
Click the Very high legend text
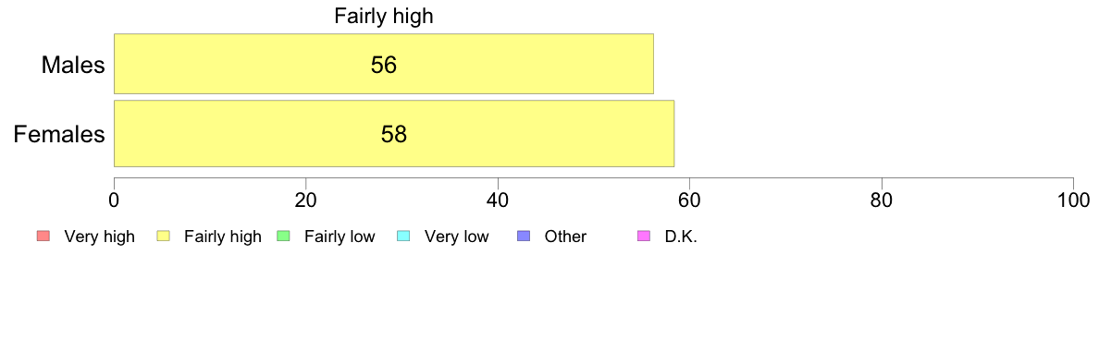(x=99, y=237)
